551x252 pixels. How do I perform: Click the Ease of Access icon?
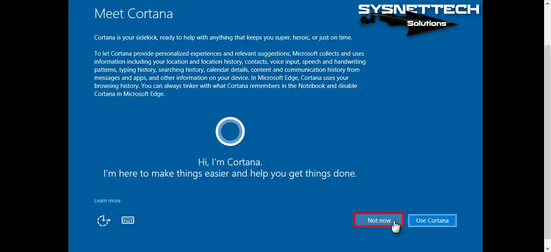[104, 220]
